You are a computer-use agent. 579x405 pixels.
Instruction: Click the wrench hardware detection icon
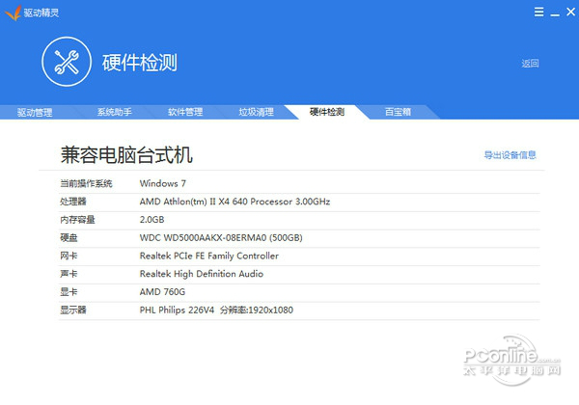click(67, 62)
